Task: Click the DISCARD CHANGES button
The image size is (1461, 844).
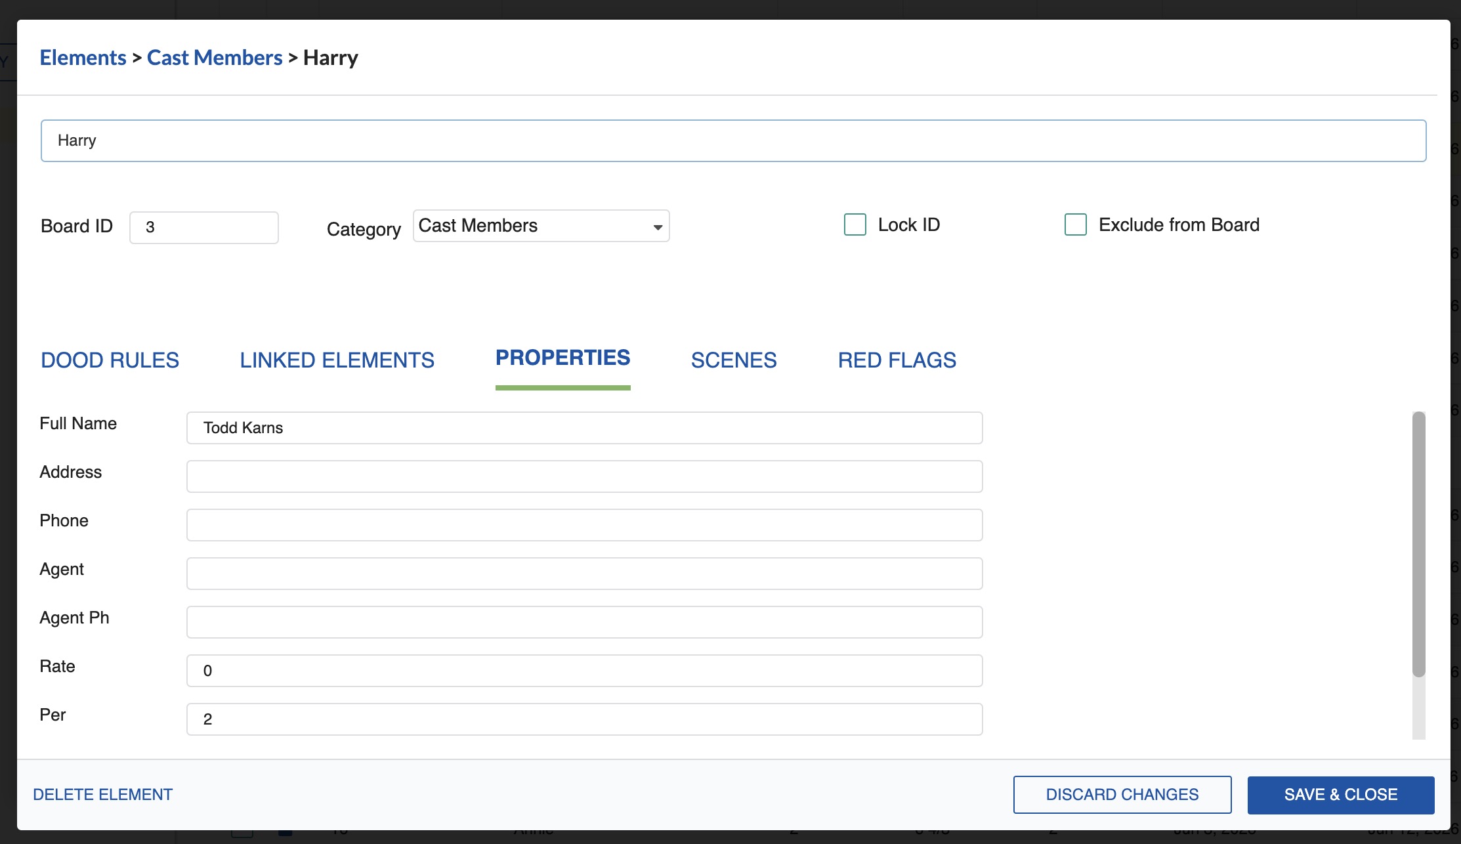Action: [x=1122, y=794]
